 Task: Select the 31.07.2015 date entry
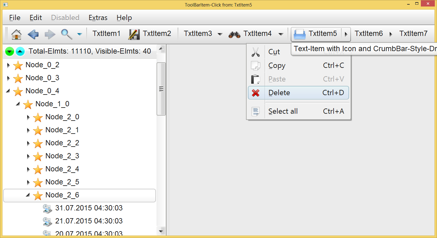pyautogui.click(x=89, y=208)
